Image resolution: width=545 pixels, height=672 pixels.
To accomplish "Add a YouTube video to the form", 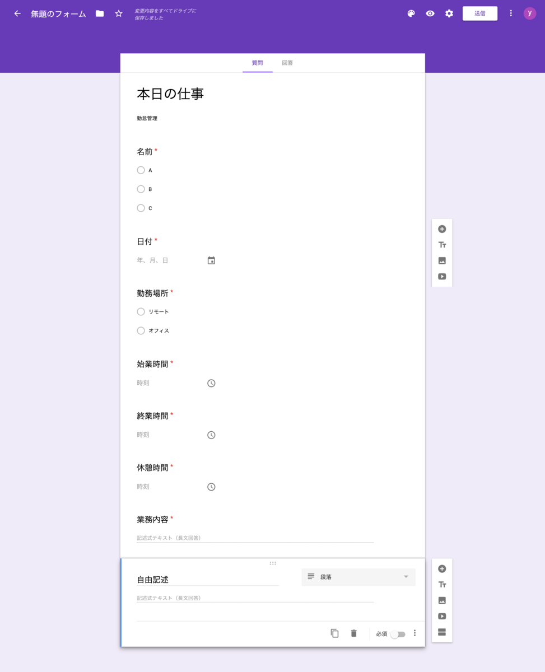I will (x=442, y=615).
